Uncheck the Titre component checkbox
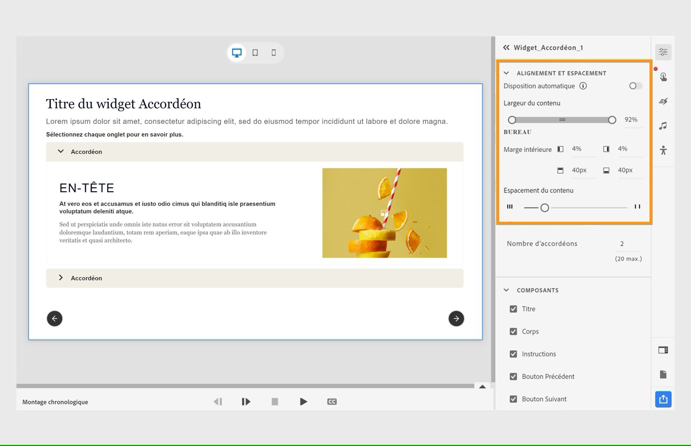The height and width of the screenshot is (446, 691). (x=513, y=309)
